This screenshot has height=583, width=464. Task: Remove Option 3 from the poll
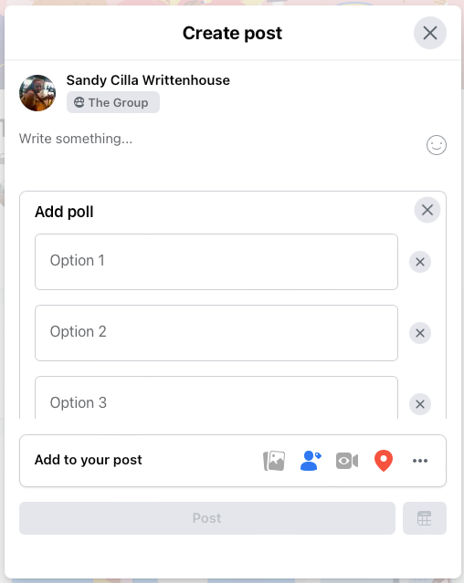click(420, 404)
